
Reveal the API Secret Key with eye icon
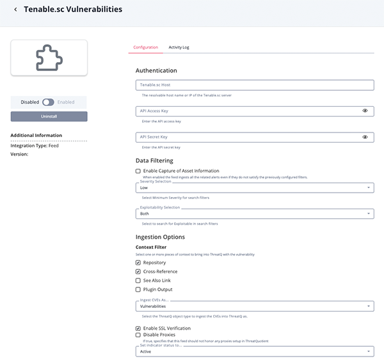(365, 137)
